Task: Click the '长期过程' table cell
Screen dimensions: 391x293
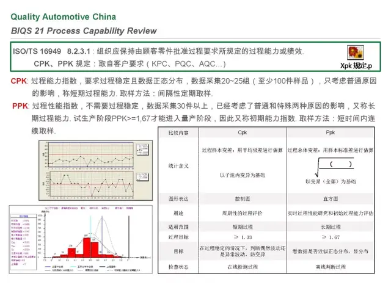Action: point(331,227)
